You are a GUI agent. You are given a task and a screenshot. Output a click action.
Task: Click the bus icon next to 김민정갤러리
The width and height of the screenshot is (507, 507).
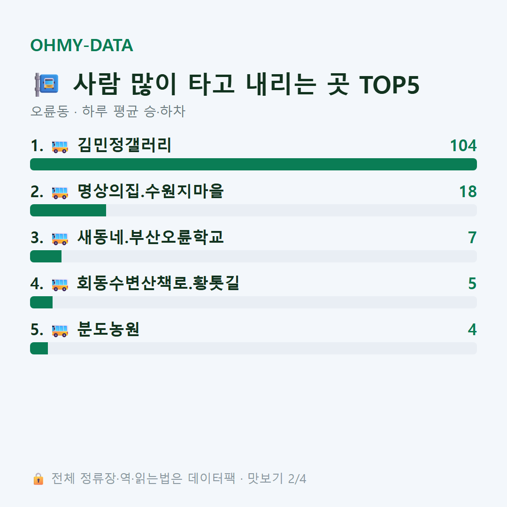60,146
